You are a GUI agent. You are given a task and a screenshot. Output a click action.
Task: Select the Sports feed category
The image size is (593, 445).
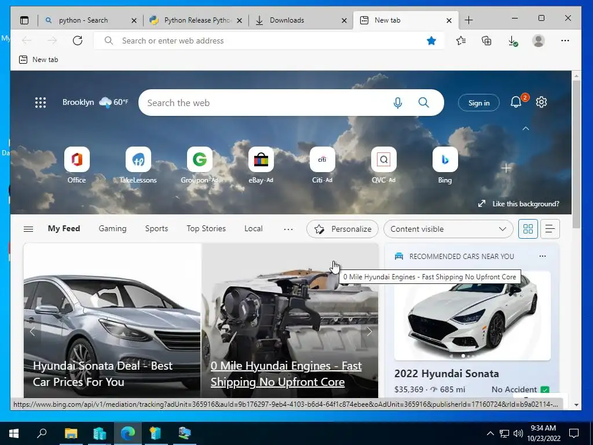156,228
